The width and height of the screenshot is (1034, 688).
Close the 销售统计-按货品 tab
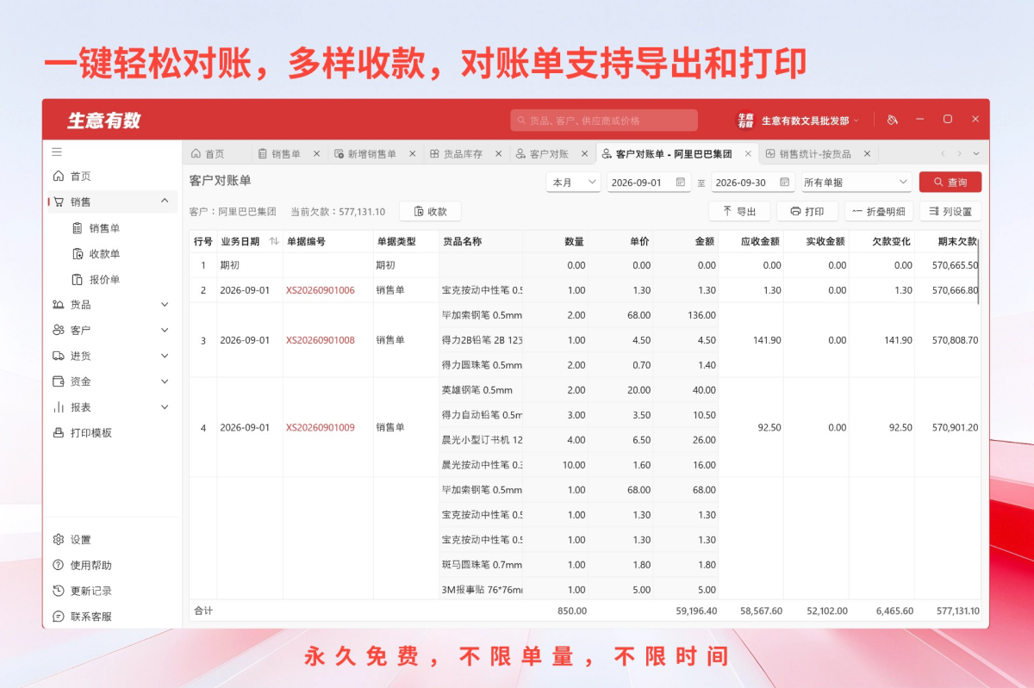pyautogui.click(x=867, y=154)
